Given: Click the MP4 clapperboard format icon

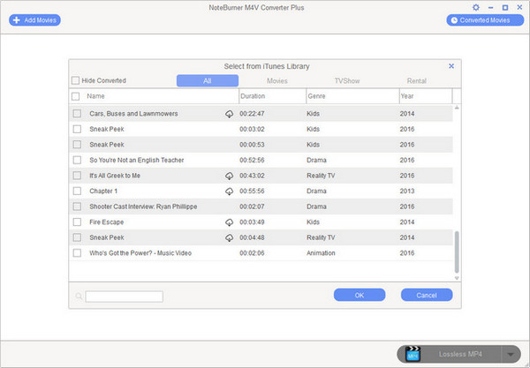Looking at the screenshot, I should tap(413, 354).
